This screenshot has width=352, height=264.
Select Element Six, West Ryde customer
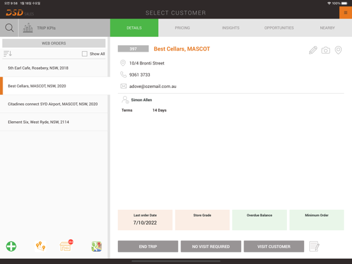pos(54,122)
